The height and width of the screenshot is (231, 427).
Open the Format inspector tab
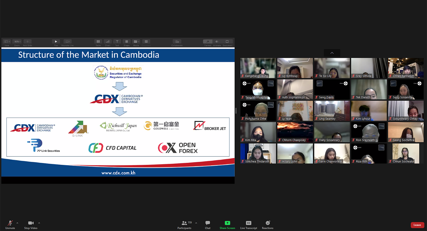coord(208,42)
